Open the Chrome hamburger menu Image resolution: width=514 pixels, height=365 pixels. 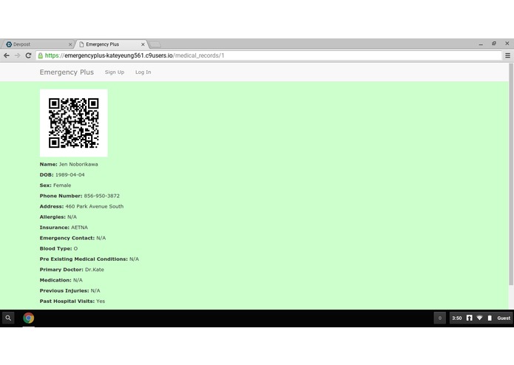pos(507,55)
